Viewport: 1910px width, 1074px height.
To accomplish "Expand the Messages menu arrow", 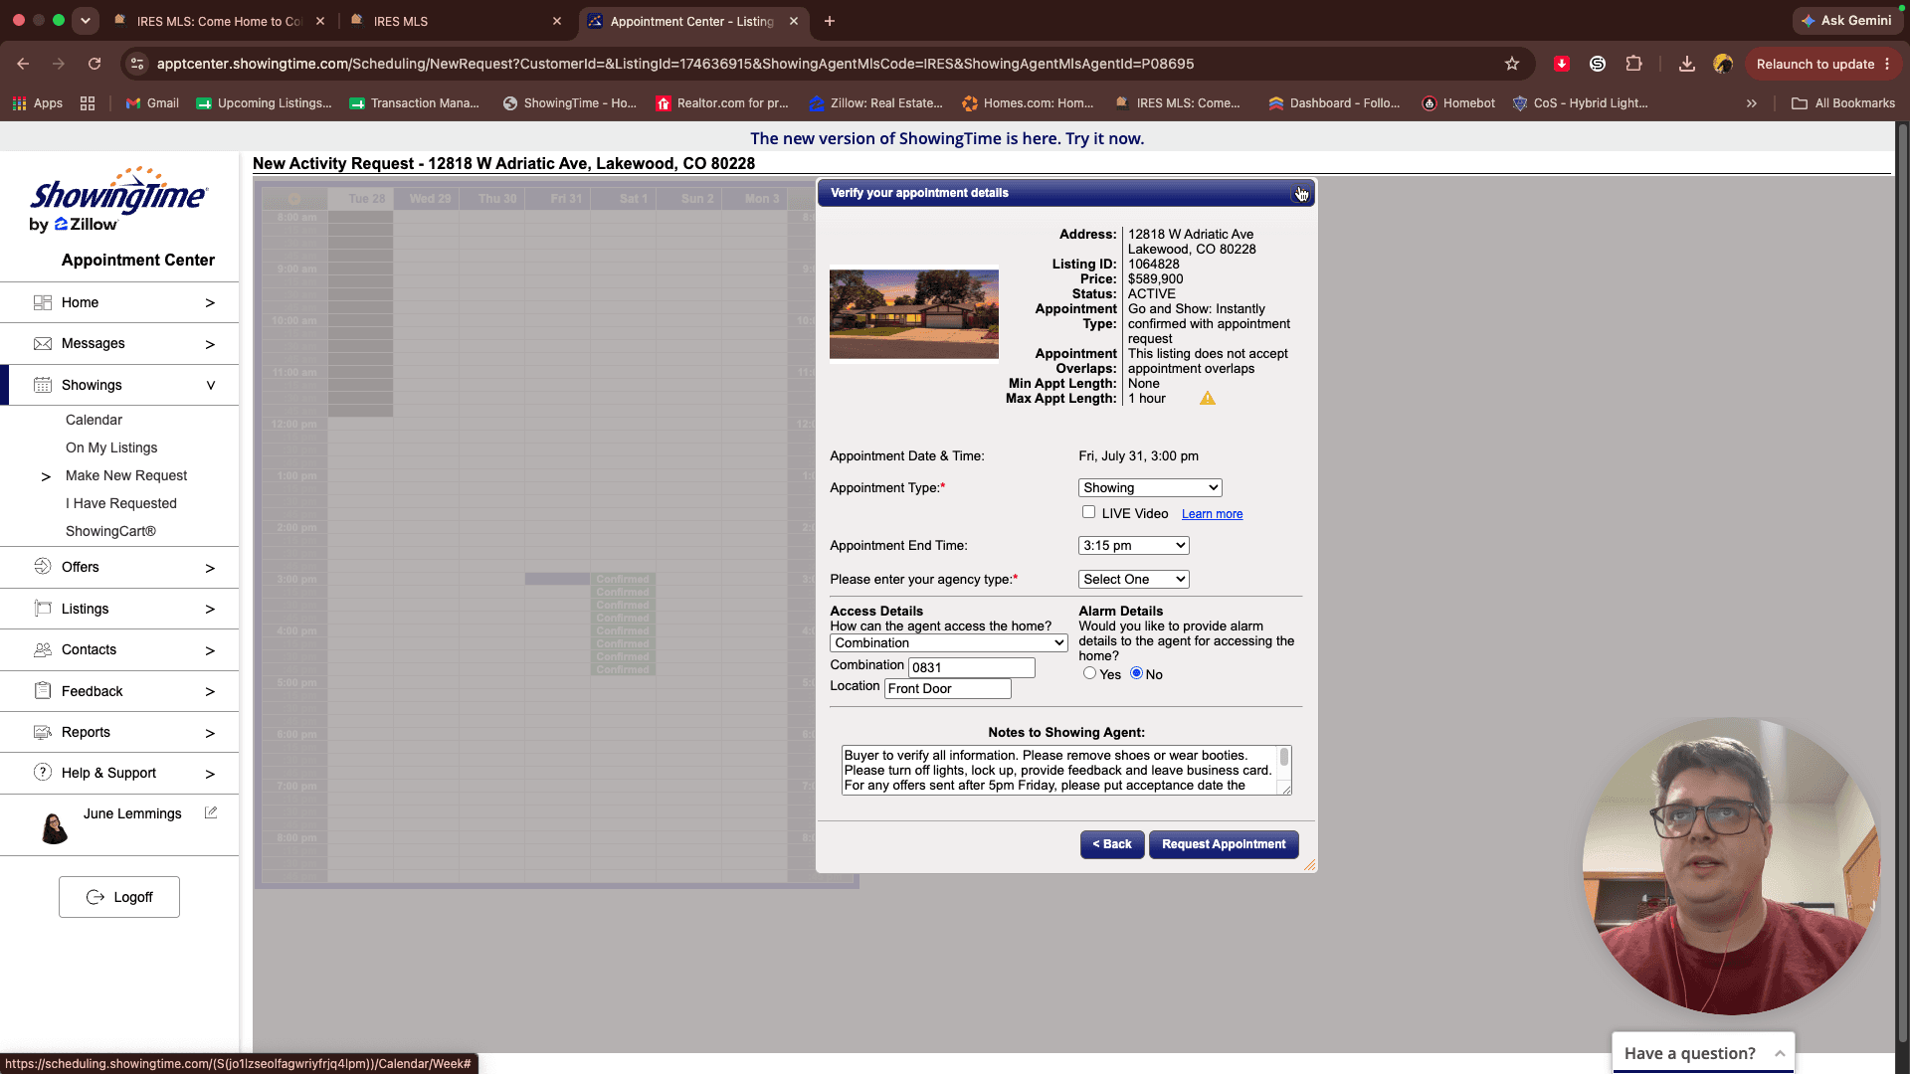I will 210,344.
